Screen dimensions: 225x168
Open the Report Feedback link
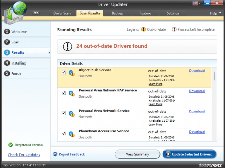72,154
